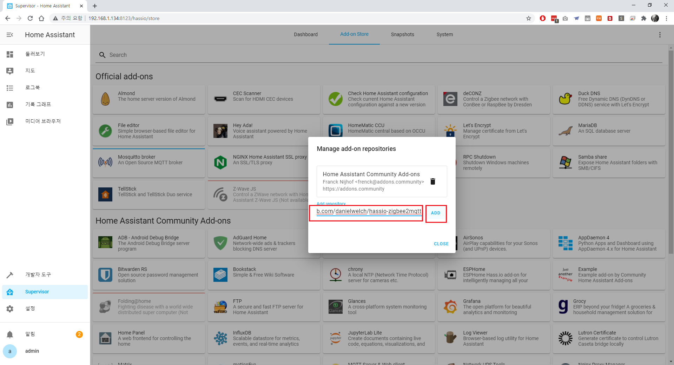Click the add-on Search field
The image size is (674, 365).
pos(379,55)
